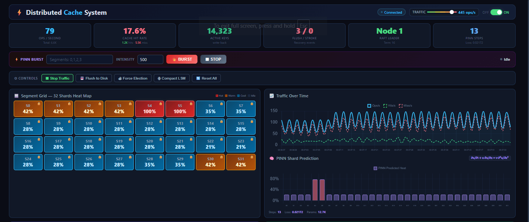Image resolution: width=529 pixels, height=222 pixels.
Task: Click the gear icon beside Controls
Action: pos(16,78)
